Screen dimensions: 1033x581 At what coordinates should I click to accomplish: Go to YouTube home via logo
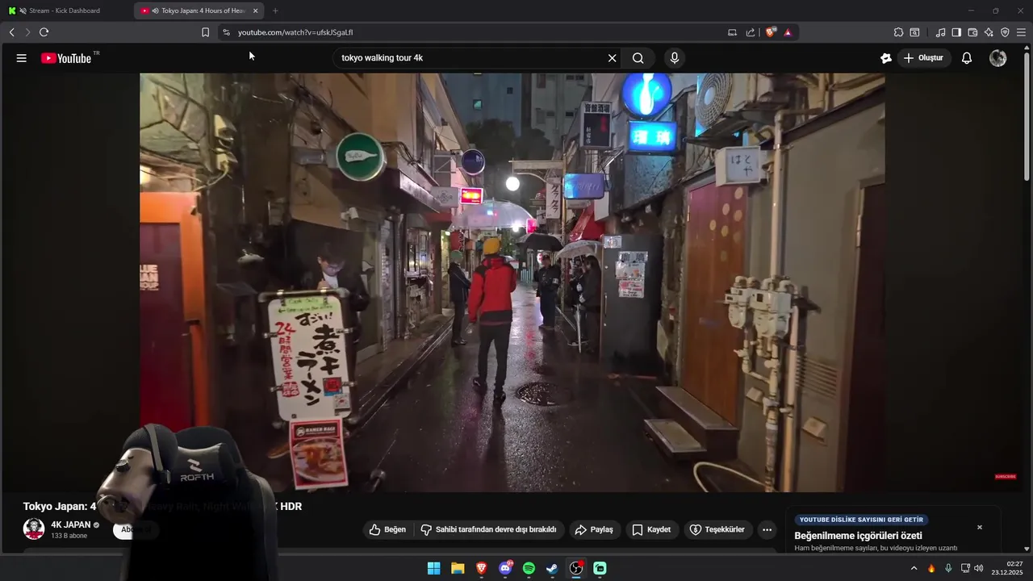point(66,58)
